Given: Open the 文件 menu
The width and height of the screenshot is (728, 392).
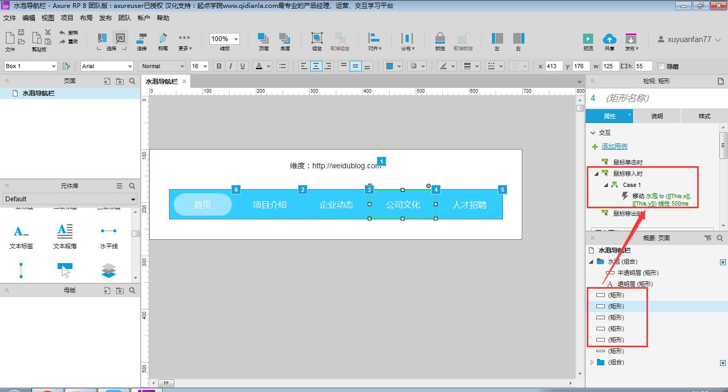Looking at the screenshot, I should tap(10, 18).
